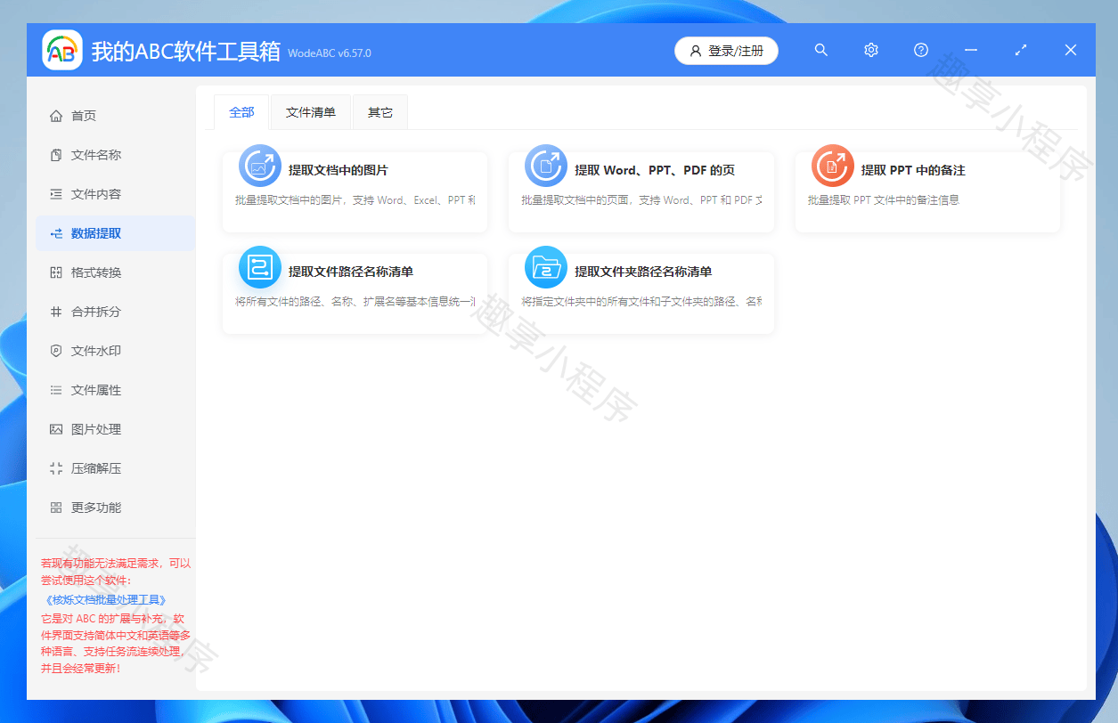Click the 我的ABC软件工具箱 title text

186,52
